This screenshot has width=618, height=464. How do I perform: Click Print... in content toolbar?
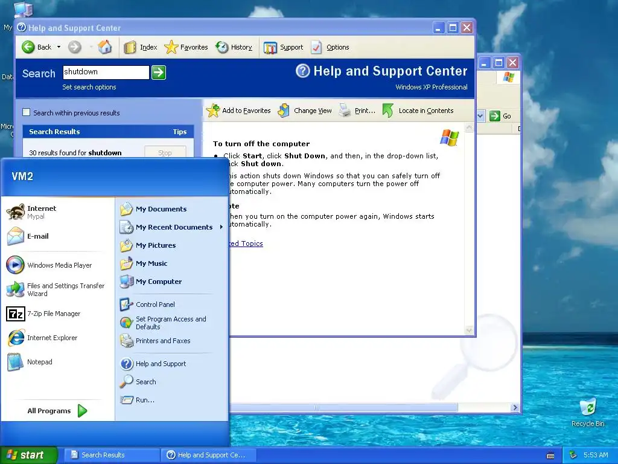[357, 111]
